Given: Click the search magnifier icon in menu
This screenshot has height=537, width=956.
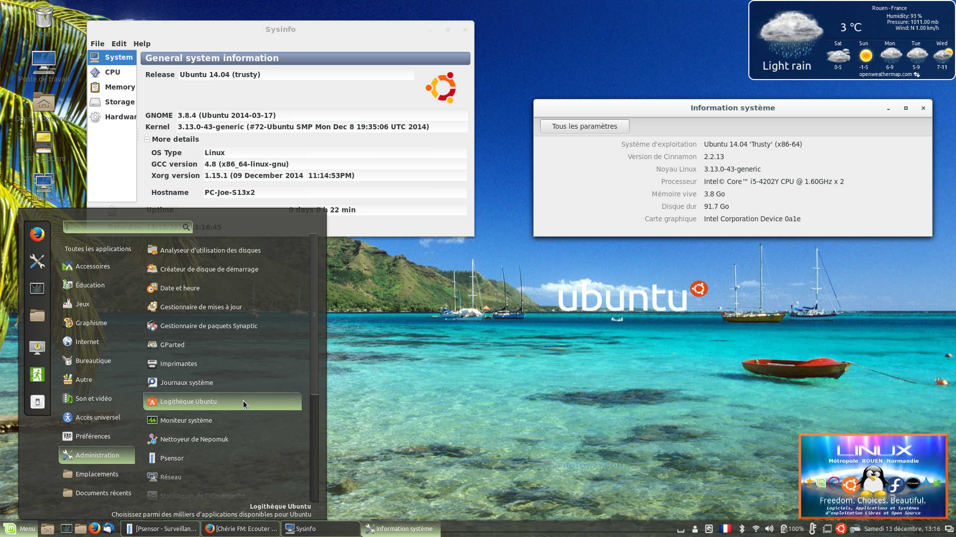Looking at the screenshot, I should click(186, 227).
